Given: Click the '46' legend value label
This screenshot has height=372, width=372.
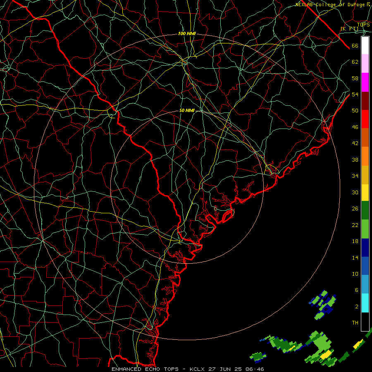Looking at the screenshot, I should 355,127.
